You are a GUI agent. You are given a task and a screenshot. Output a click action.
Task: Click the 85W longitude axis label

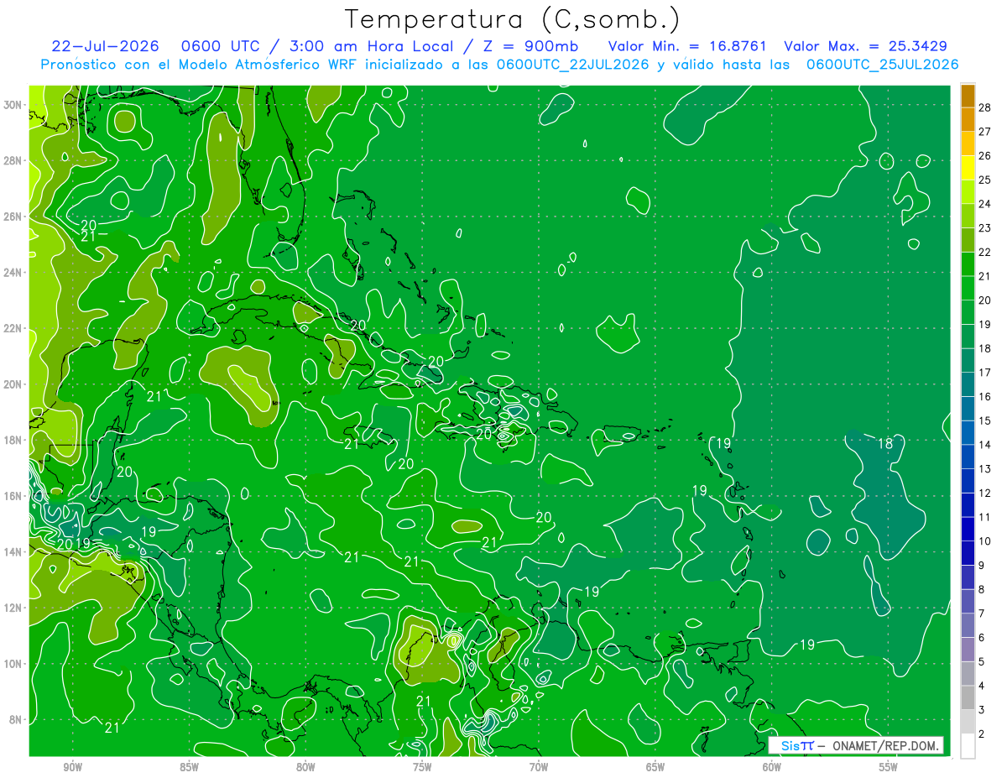pyautogui.click(x=189, y=767)
